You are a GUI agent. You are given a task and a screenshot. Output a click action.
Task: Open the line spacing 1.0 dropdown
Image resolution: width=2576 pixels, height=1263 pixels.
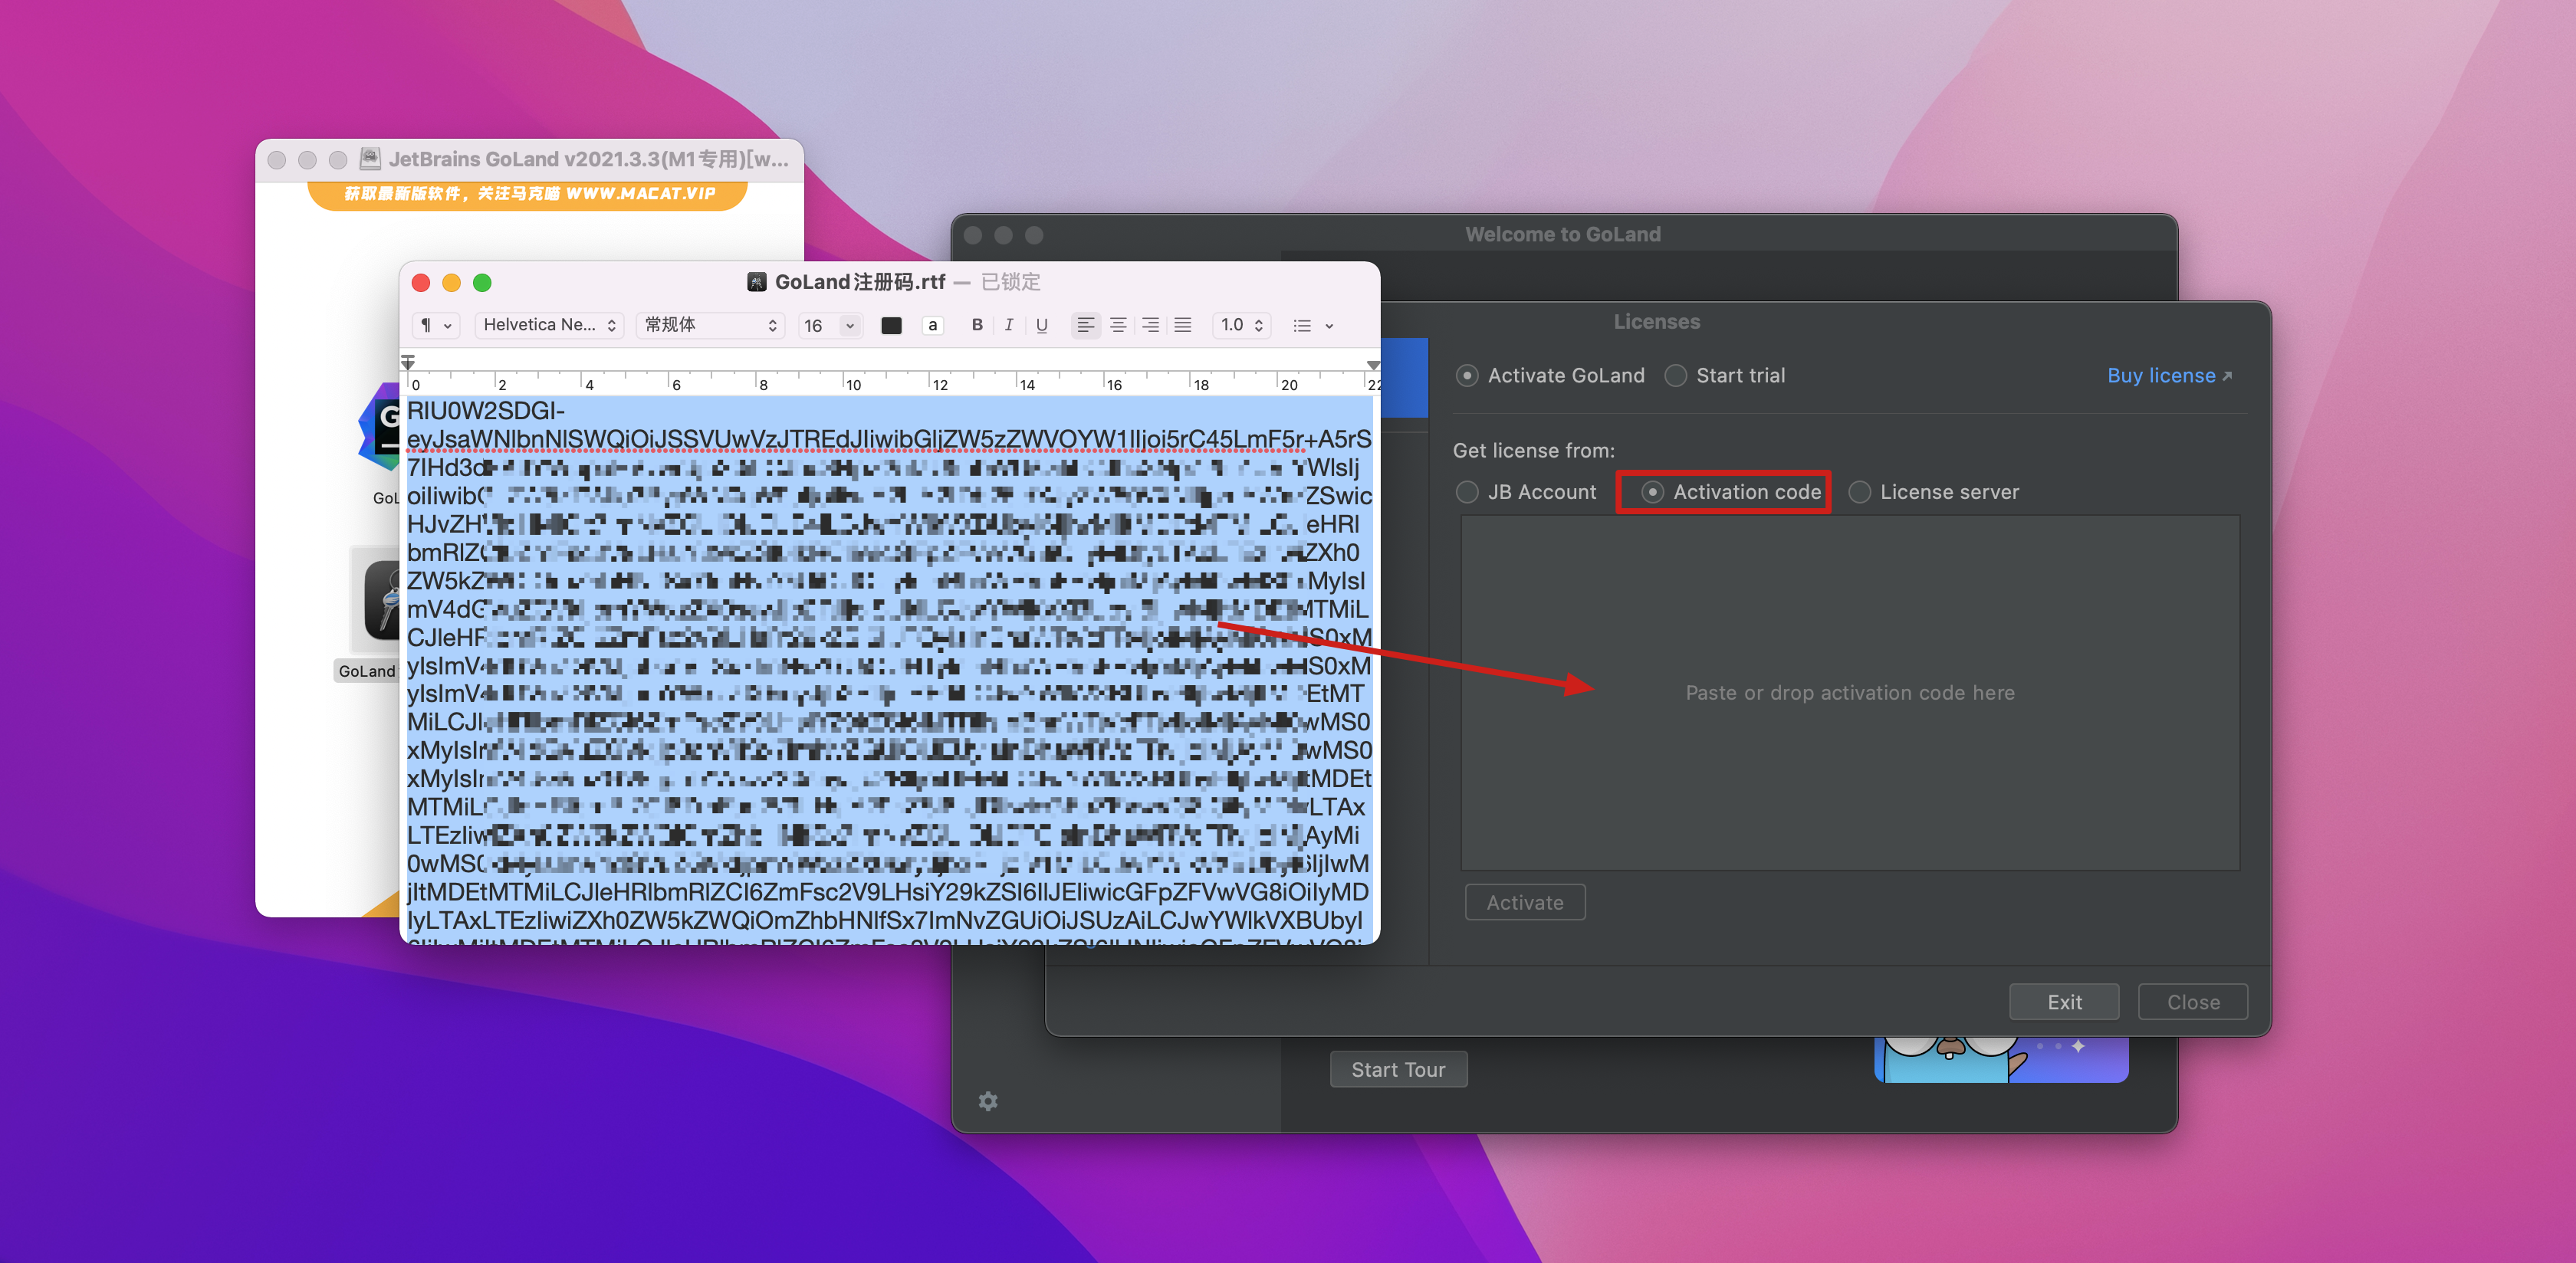pyautogui.click(x=1241, y=325)
